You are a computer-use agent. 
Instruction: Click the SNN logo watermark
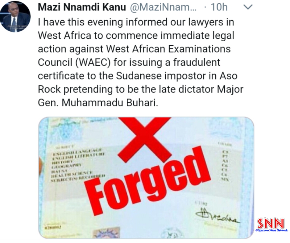(270, 223)
